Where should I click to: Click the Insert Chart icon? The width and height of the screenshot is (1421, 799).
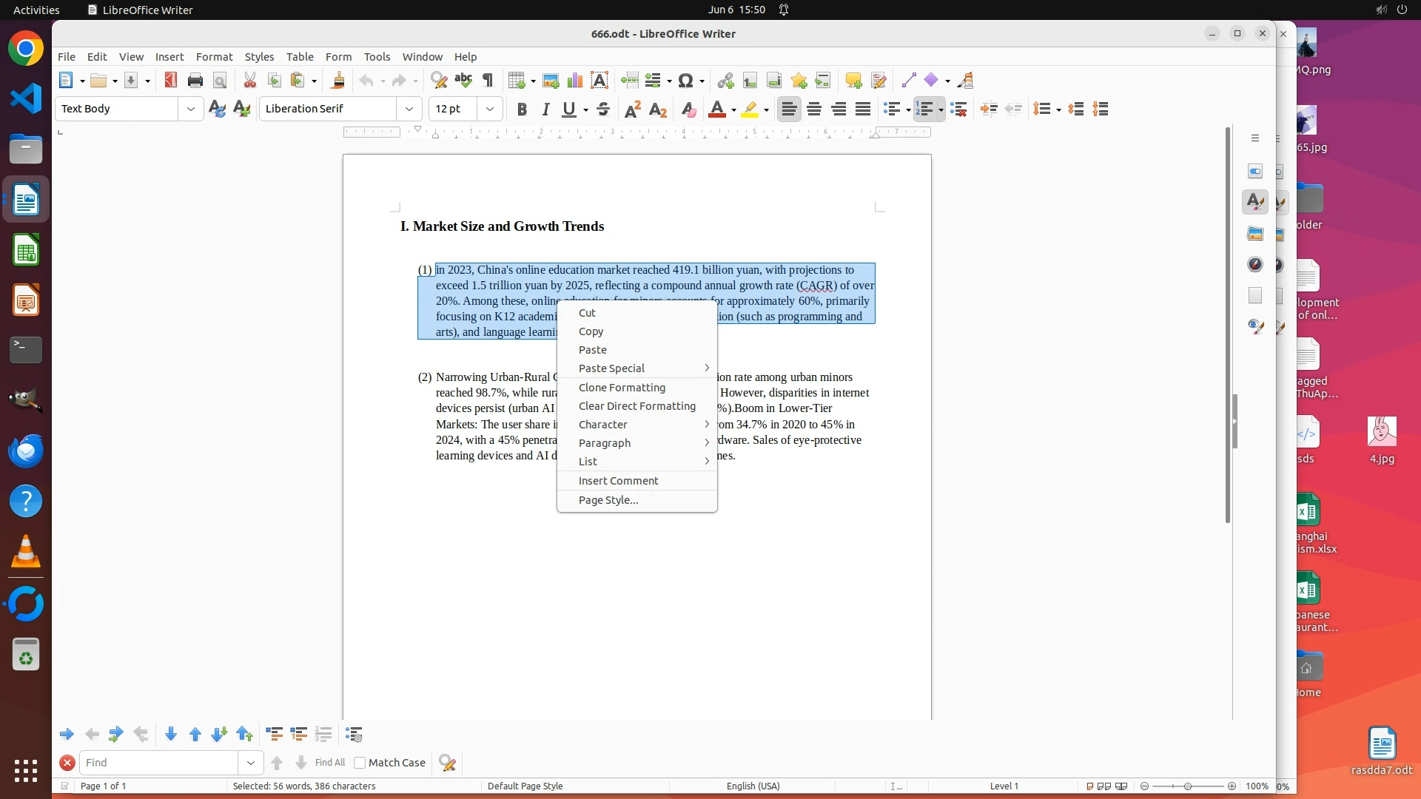coord(575,81)
